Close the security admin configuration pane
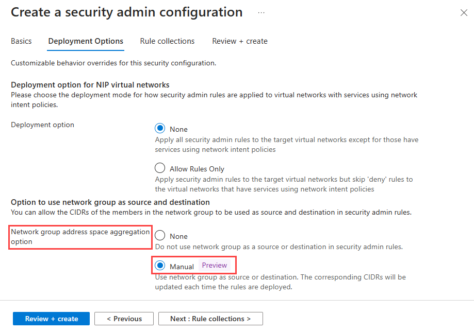This screenshot has height=332, width=474. tap(464, 13)
